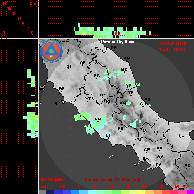The width and height of the screenshot is (194, 194).
Task: Pick the magenta swatch on the dBZ color bar
Action: coord(190,192)
